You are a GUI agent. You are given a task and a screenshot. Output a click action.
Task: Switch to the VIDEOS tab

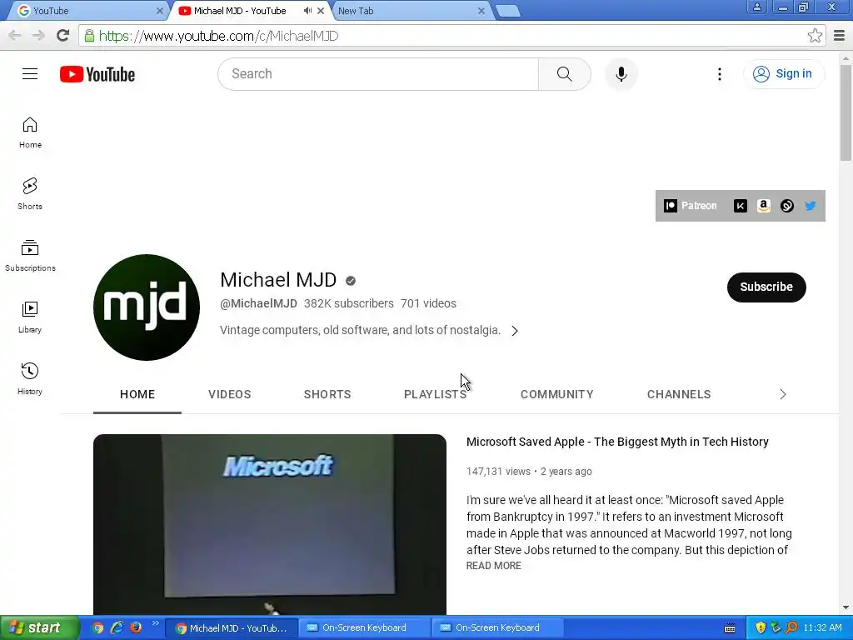click(230, 394)
